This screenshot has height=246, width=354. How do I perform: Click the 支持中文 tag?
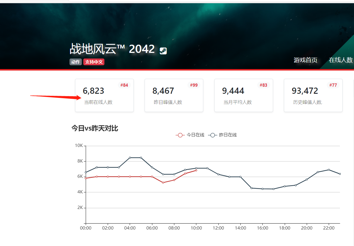[x=94, y=62]
